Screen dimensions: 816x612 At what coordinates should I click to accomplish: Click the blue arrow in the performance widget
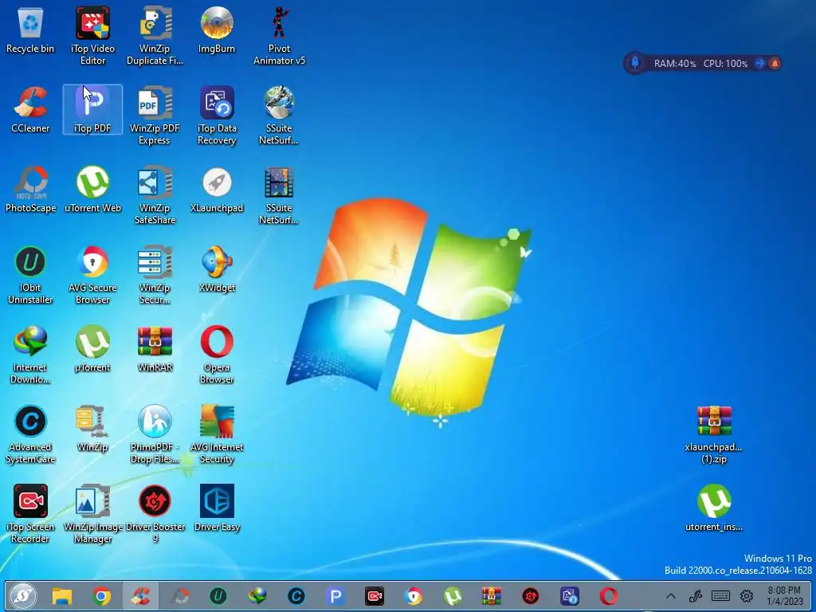[x=759, y=63]
